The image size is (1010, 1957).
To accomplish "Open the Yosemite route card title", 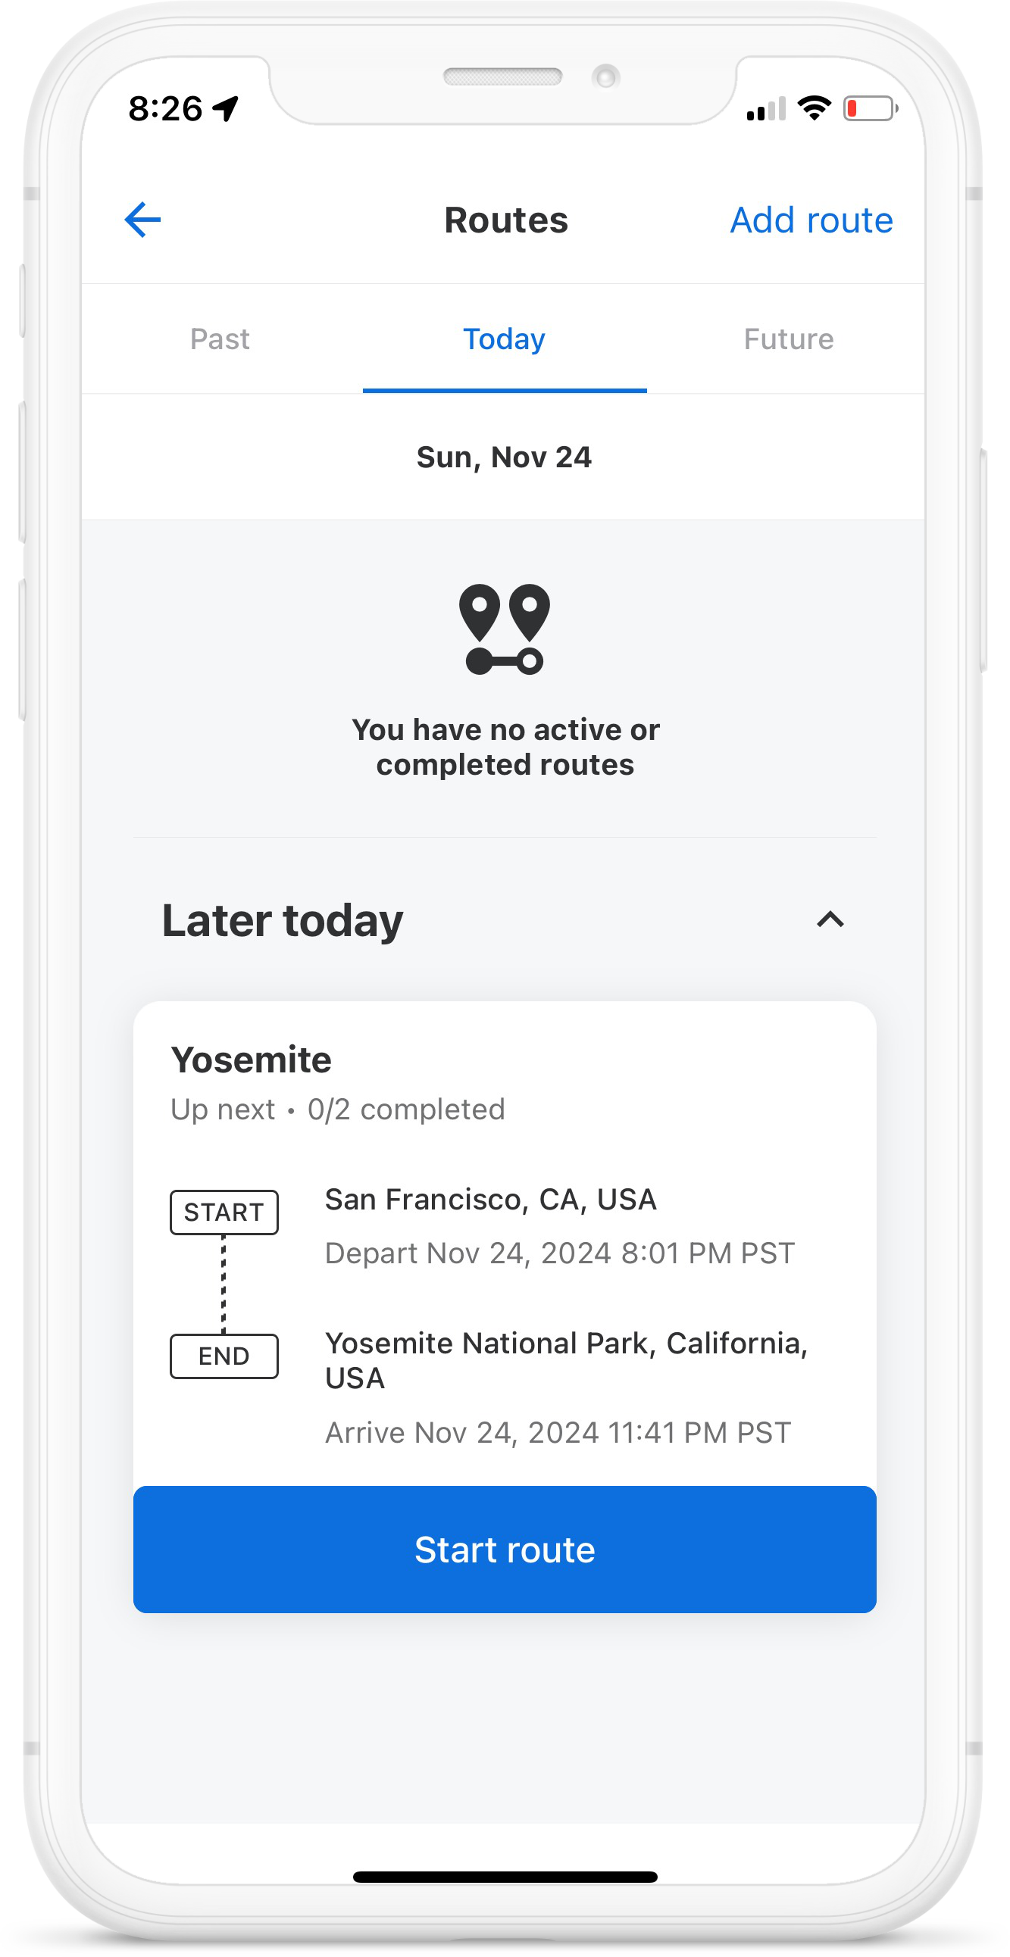I will pos(252,1060).
